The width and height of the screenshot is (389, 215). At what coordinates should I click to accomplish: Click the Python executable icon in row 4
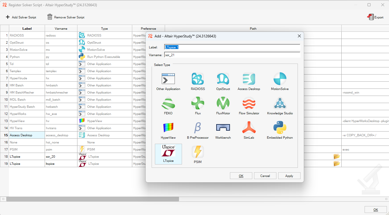(82, 57)
